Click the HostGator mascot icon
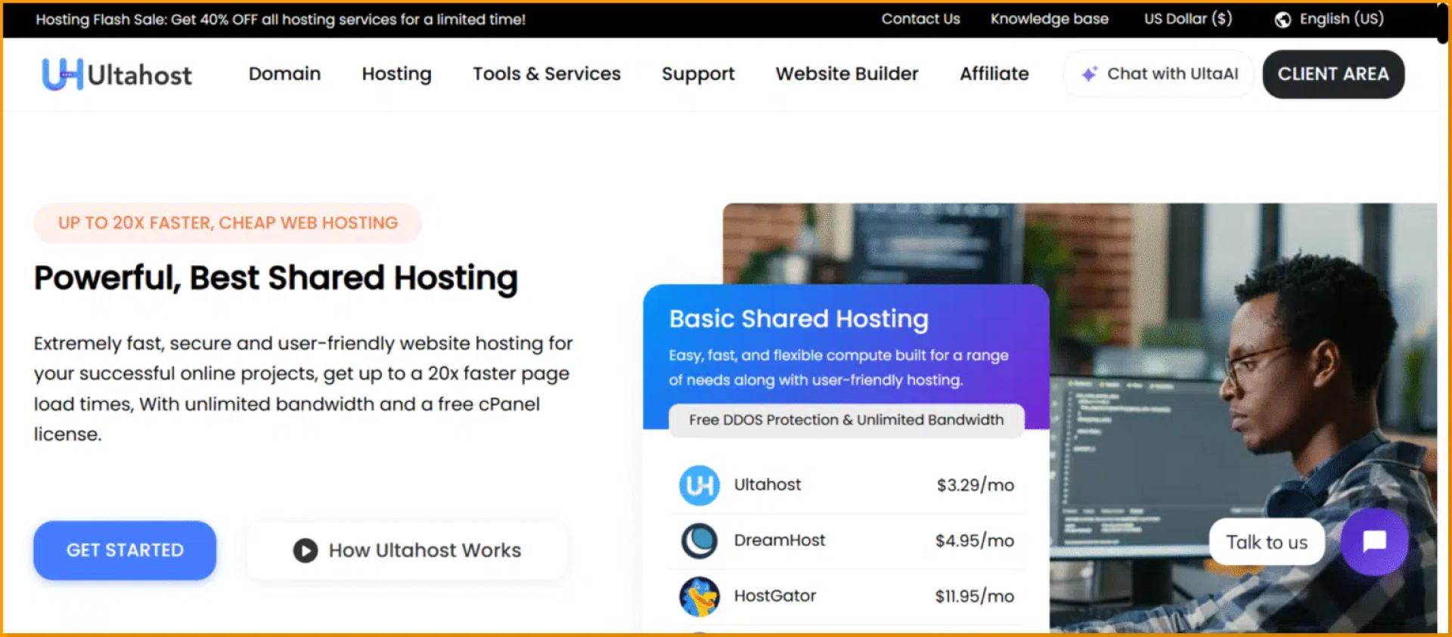Viewport: 1452px width, 637px height. pyautogui.click(x=699, y=596)
